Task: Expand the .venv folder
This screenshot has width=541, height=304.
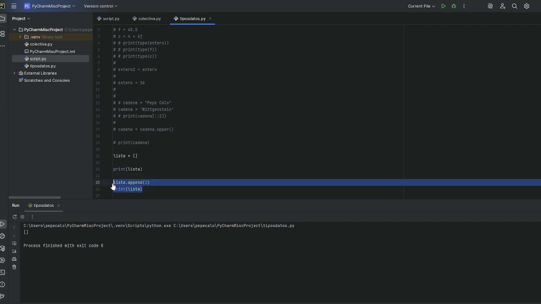Action: click(x=20, y=37)
